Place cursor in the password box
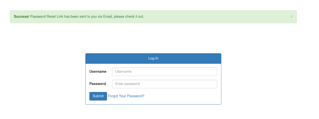Screen dimensions: 319x119 [x=164, y=84]
